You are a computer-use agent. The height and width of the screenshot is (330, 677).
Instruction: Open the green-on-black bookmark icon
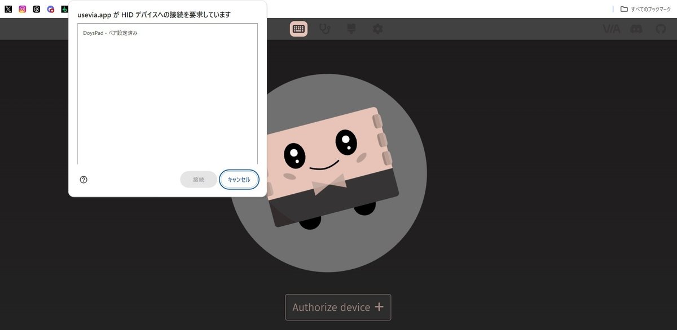click(64, 9)
